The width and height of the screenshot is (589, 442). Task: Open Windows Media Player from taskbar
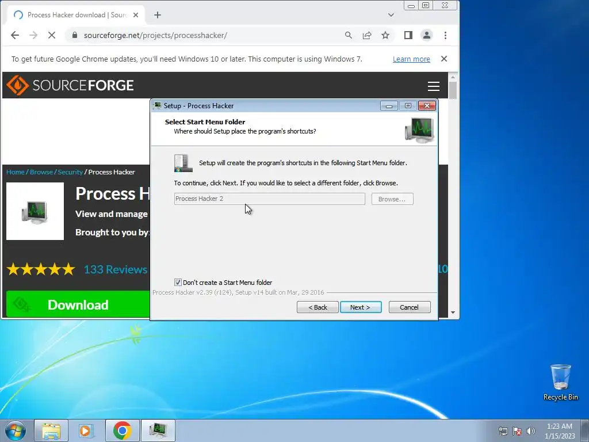click(x=86, y=430)
